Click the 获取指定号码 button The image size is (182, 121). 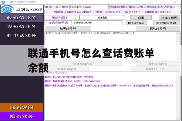166,23
